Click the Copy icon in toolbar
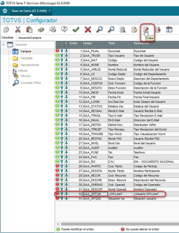This screenshot has width=179, height=233. [x=6, y=29]
